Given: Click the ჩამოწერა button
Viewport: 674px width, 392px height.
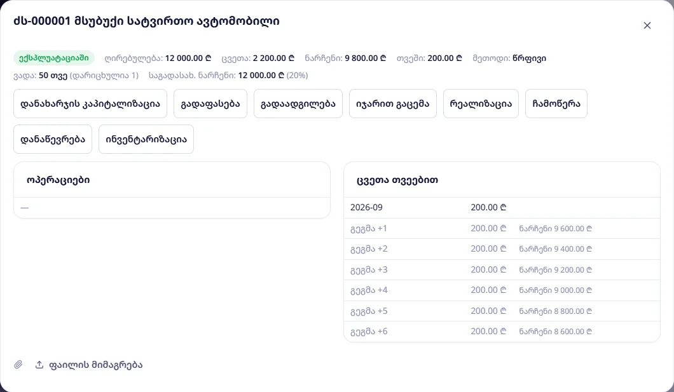Looking at the screenshot, I should click(556, 104).
